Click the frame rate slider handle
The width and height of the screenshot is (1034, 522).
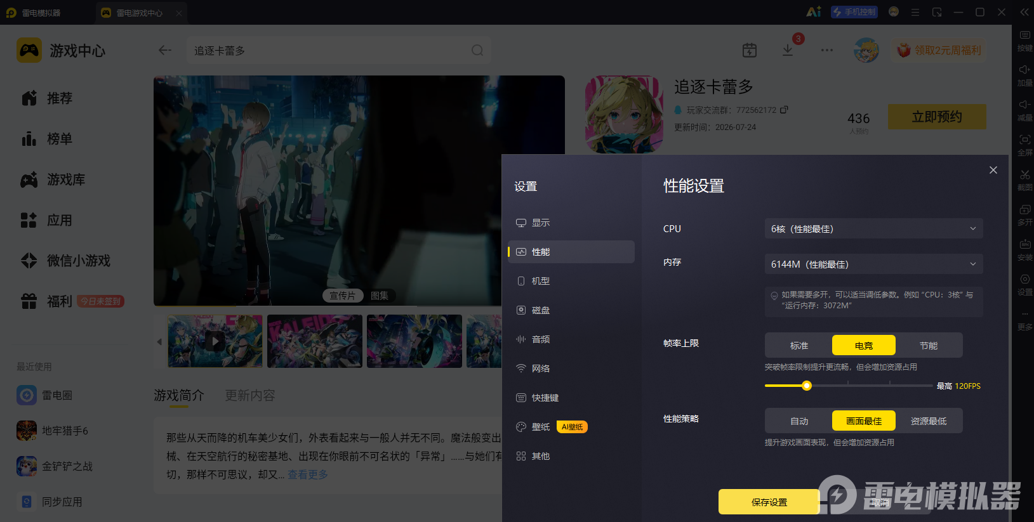pyautogui.click(x=807, y=386)
